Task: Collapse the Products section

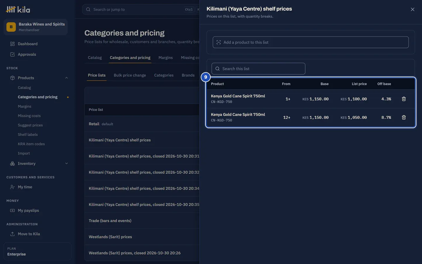Action: coord(67,78)
